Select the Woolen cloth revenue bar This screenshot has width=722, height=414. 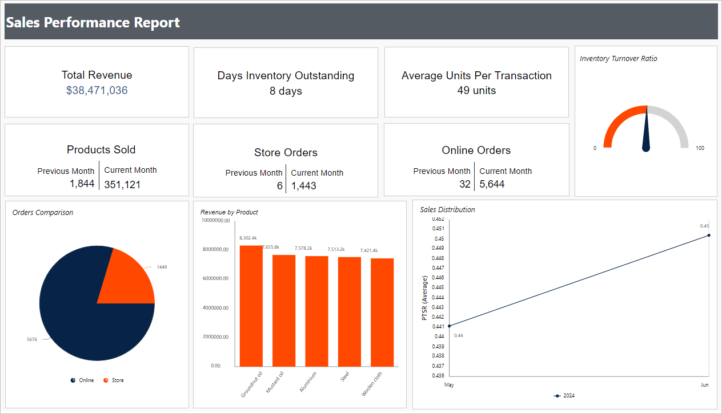click(x=382, y=312)
